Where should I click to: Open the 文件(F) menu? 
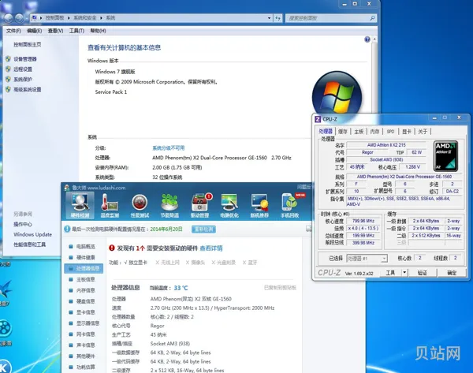(13, 31)
